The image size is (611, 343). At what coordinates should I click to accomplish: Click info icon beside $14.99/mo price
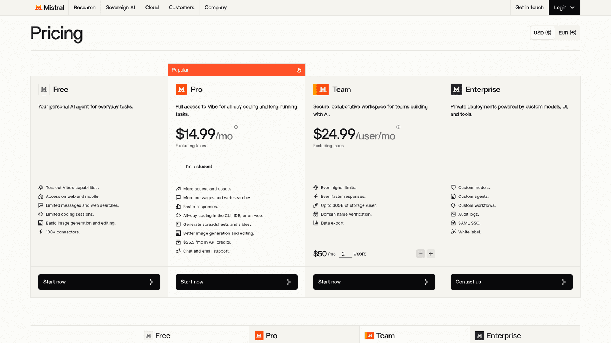[236, 127]
